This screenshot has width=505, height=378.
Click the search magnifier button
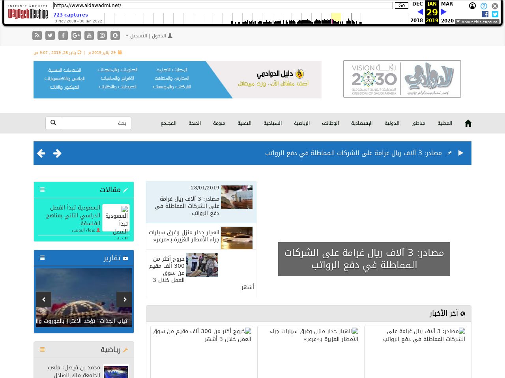[53, 123]
